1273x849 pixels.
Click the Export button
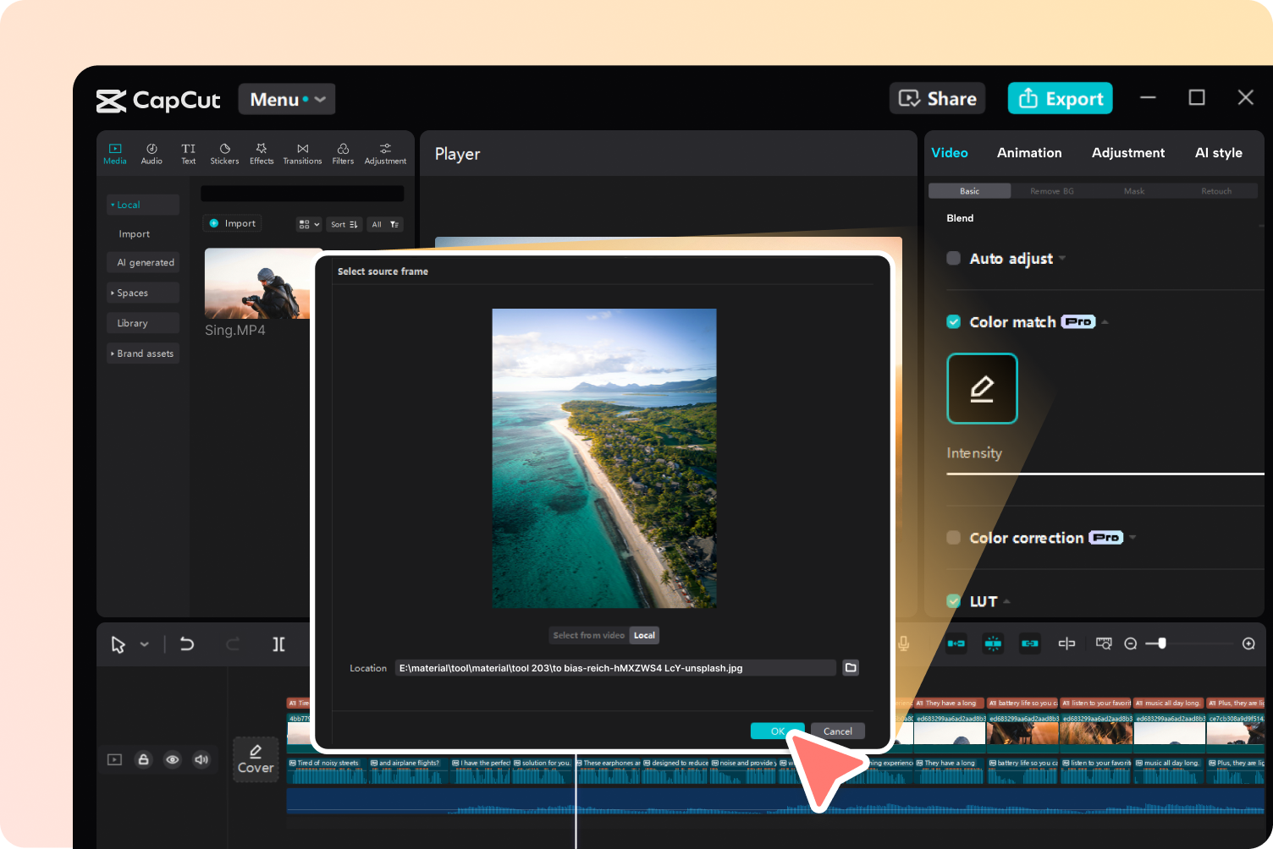1061,98
